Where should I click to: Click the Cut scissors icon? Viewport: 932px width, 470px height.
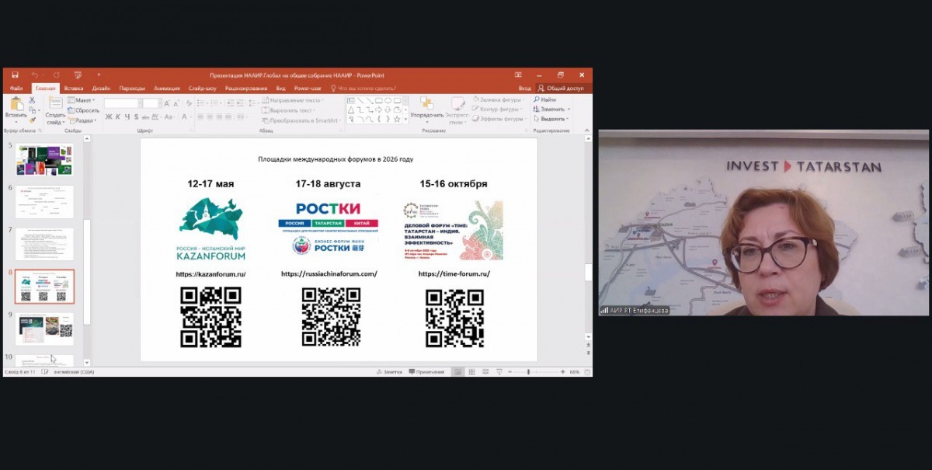pyautogui.click(x=32, y=100)
